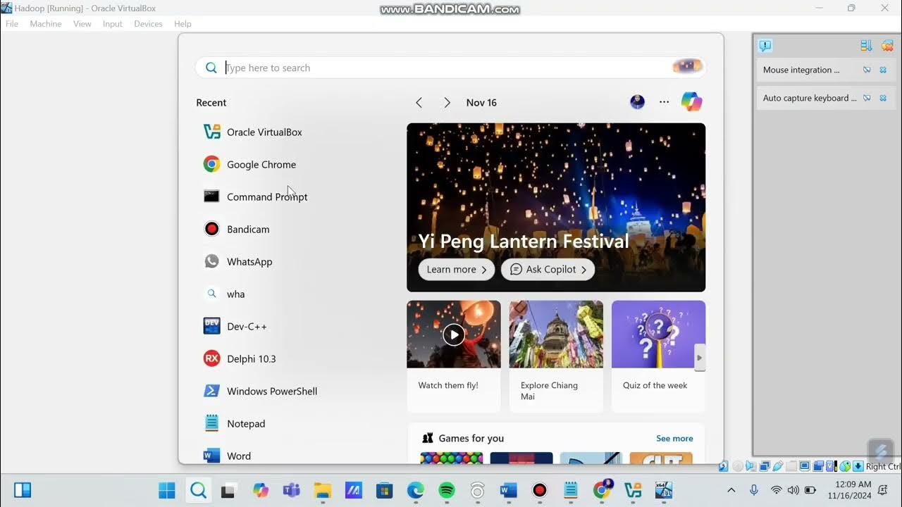Screen dimensions: 902x507
Task: Click the magnifier icon in search box
Action: click(211, 68)
